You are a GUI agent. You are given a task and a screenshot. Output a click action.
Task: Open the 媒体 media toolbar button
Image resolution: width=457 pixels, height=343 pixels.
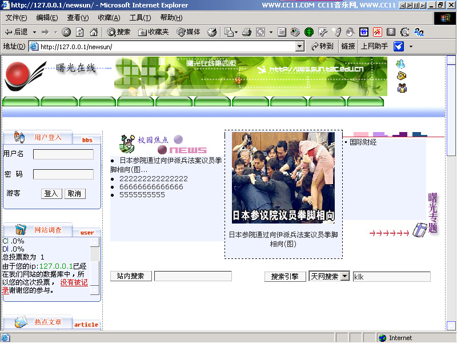[189, 32]
